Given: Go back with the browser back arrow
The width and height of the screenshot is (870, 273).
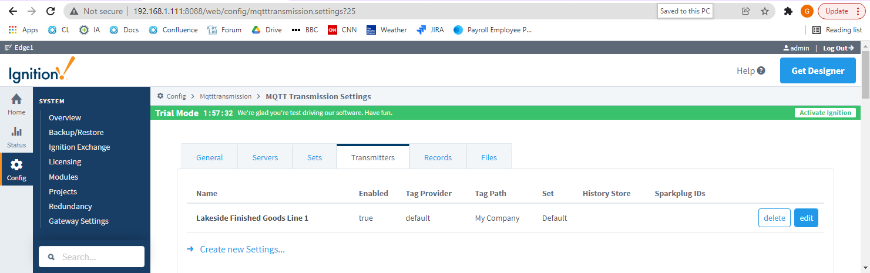Looking at the screenshot, I should [x=13, y=11].
